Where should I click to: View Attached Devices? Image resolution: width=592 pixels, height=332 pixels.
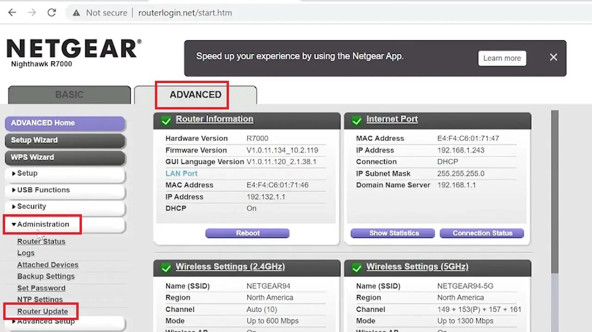(48, 265)
